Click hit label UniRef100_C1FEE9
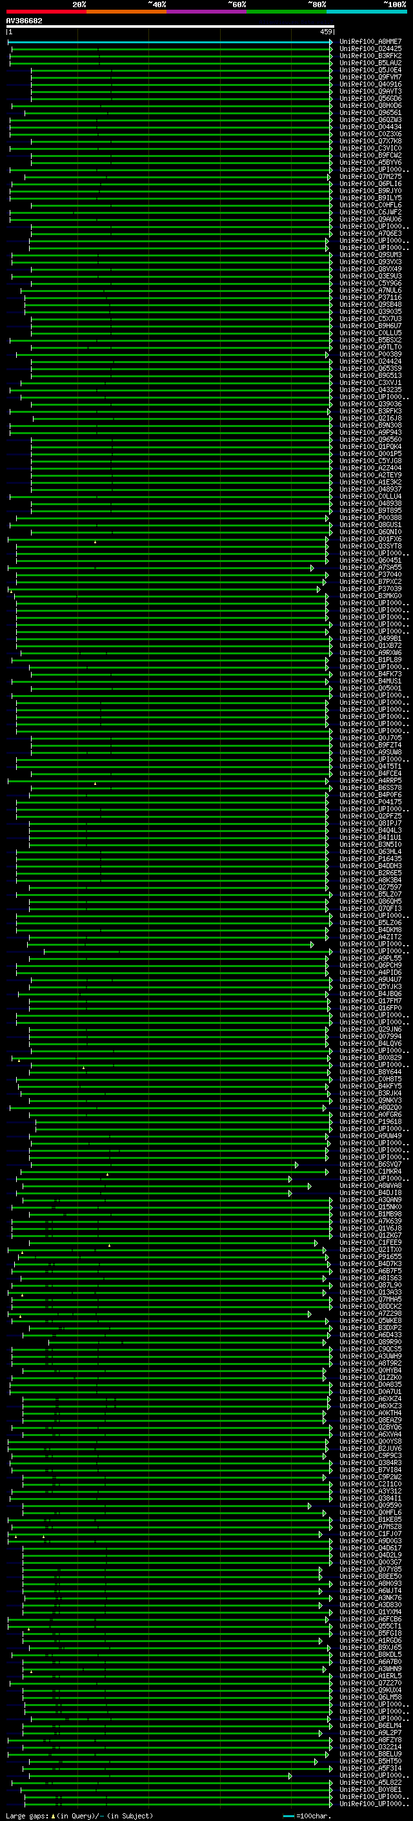413x1821 pixels. pyautogui.click(x=370, y=1242)
